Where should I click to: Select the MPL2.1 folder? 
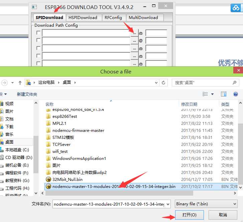tap(59, 124)
